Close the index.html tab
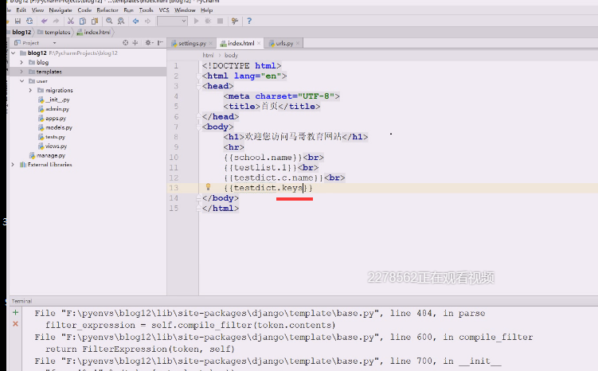 (259, 43)
